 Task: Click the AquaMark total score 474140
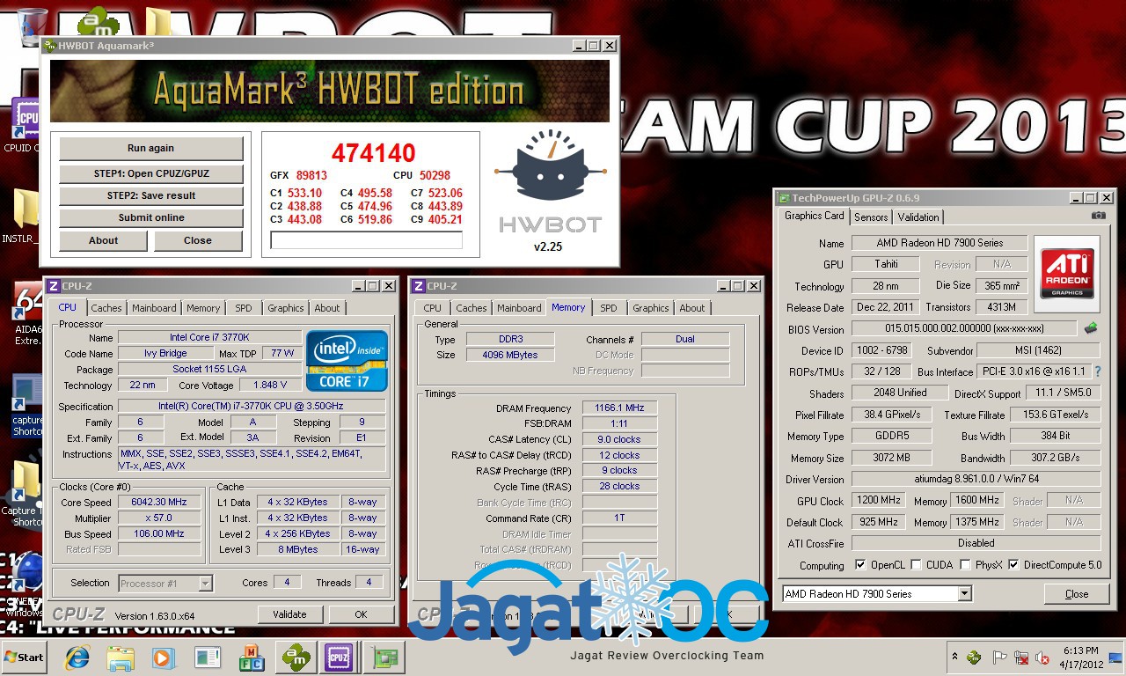pos(374,153)
